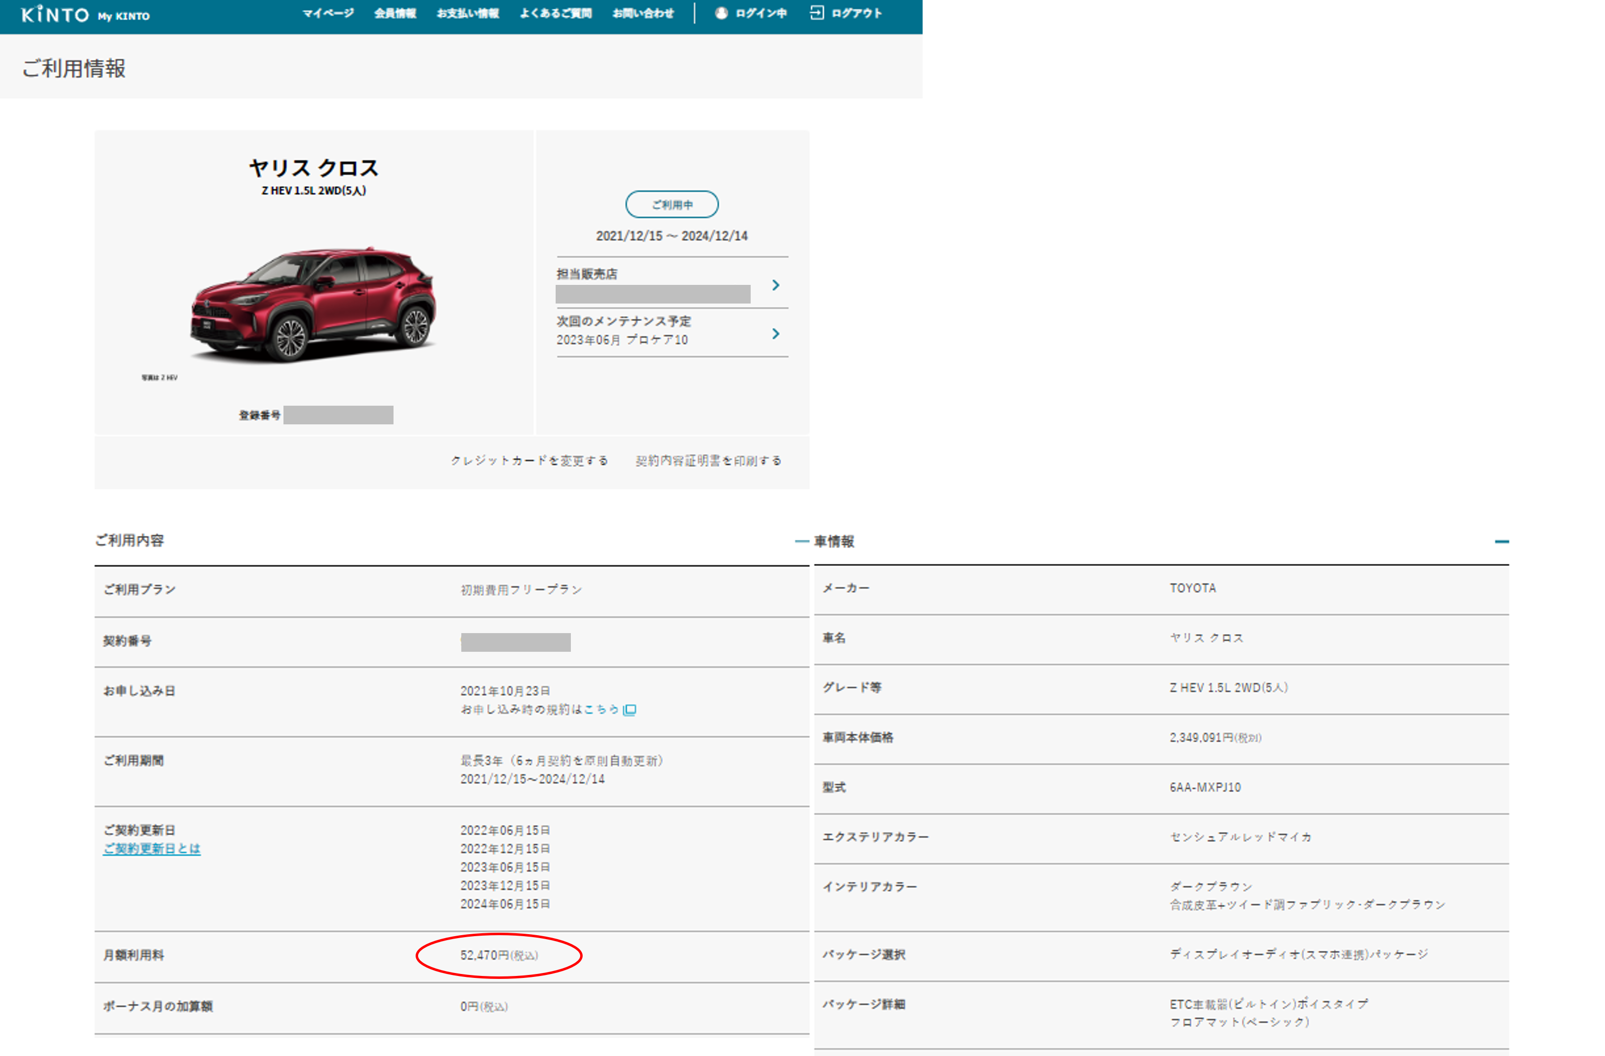Open ご契約更新日とは help link

[x=152, y=848]
